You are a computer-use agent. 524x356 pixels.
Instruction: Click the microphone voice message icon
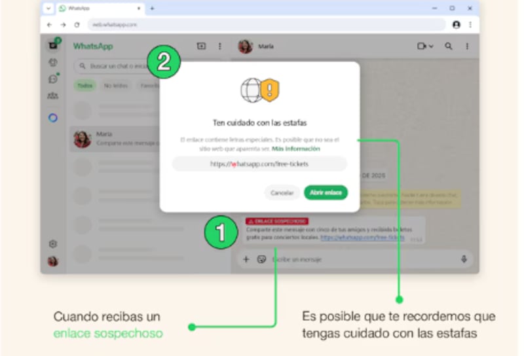[x=464, y=259]
